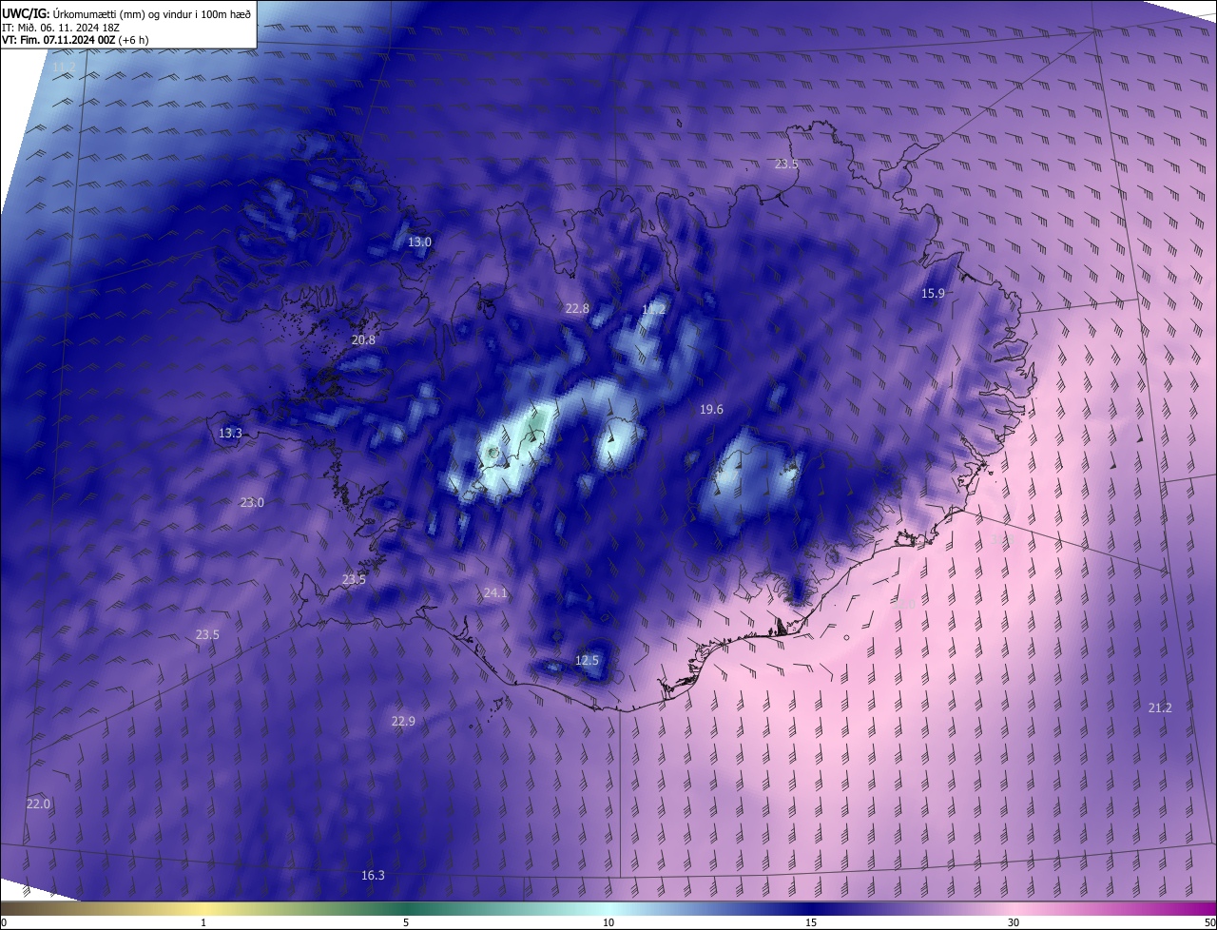Click the colour bar tick label "0"
The height and width of the screenshot is (930, 1217).
(x=4, y=922)
